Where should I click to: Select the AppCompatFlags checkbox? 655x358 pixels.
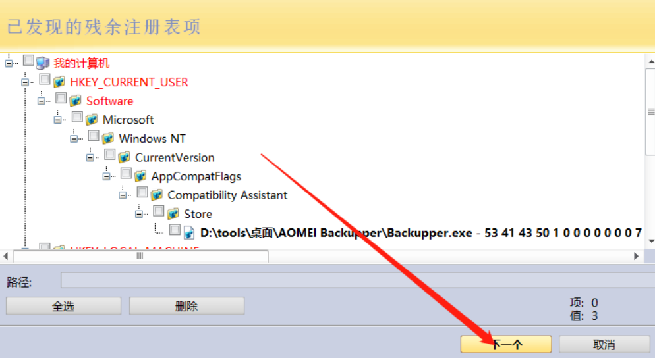[126, 174]
